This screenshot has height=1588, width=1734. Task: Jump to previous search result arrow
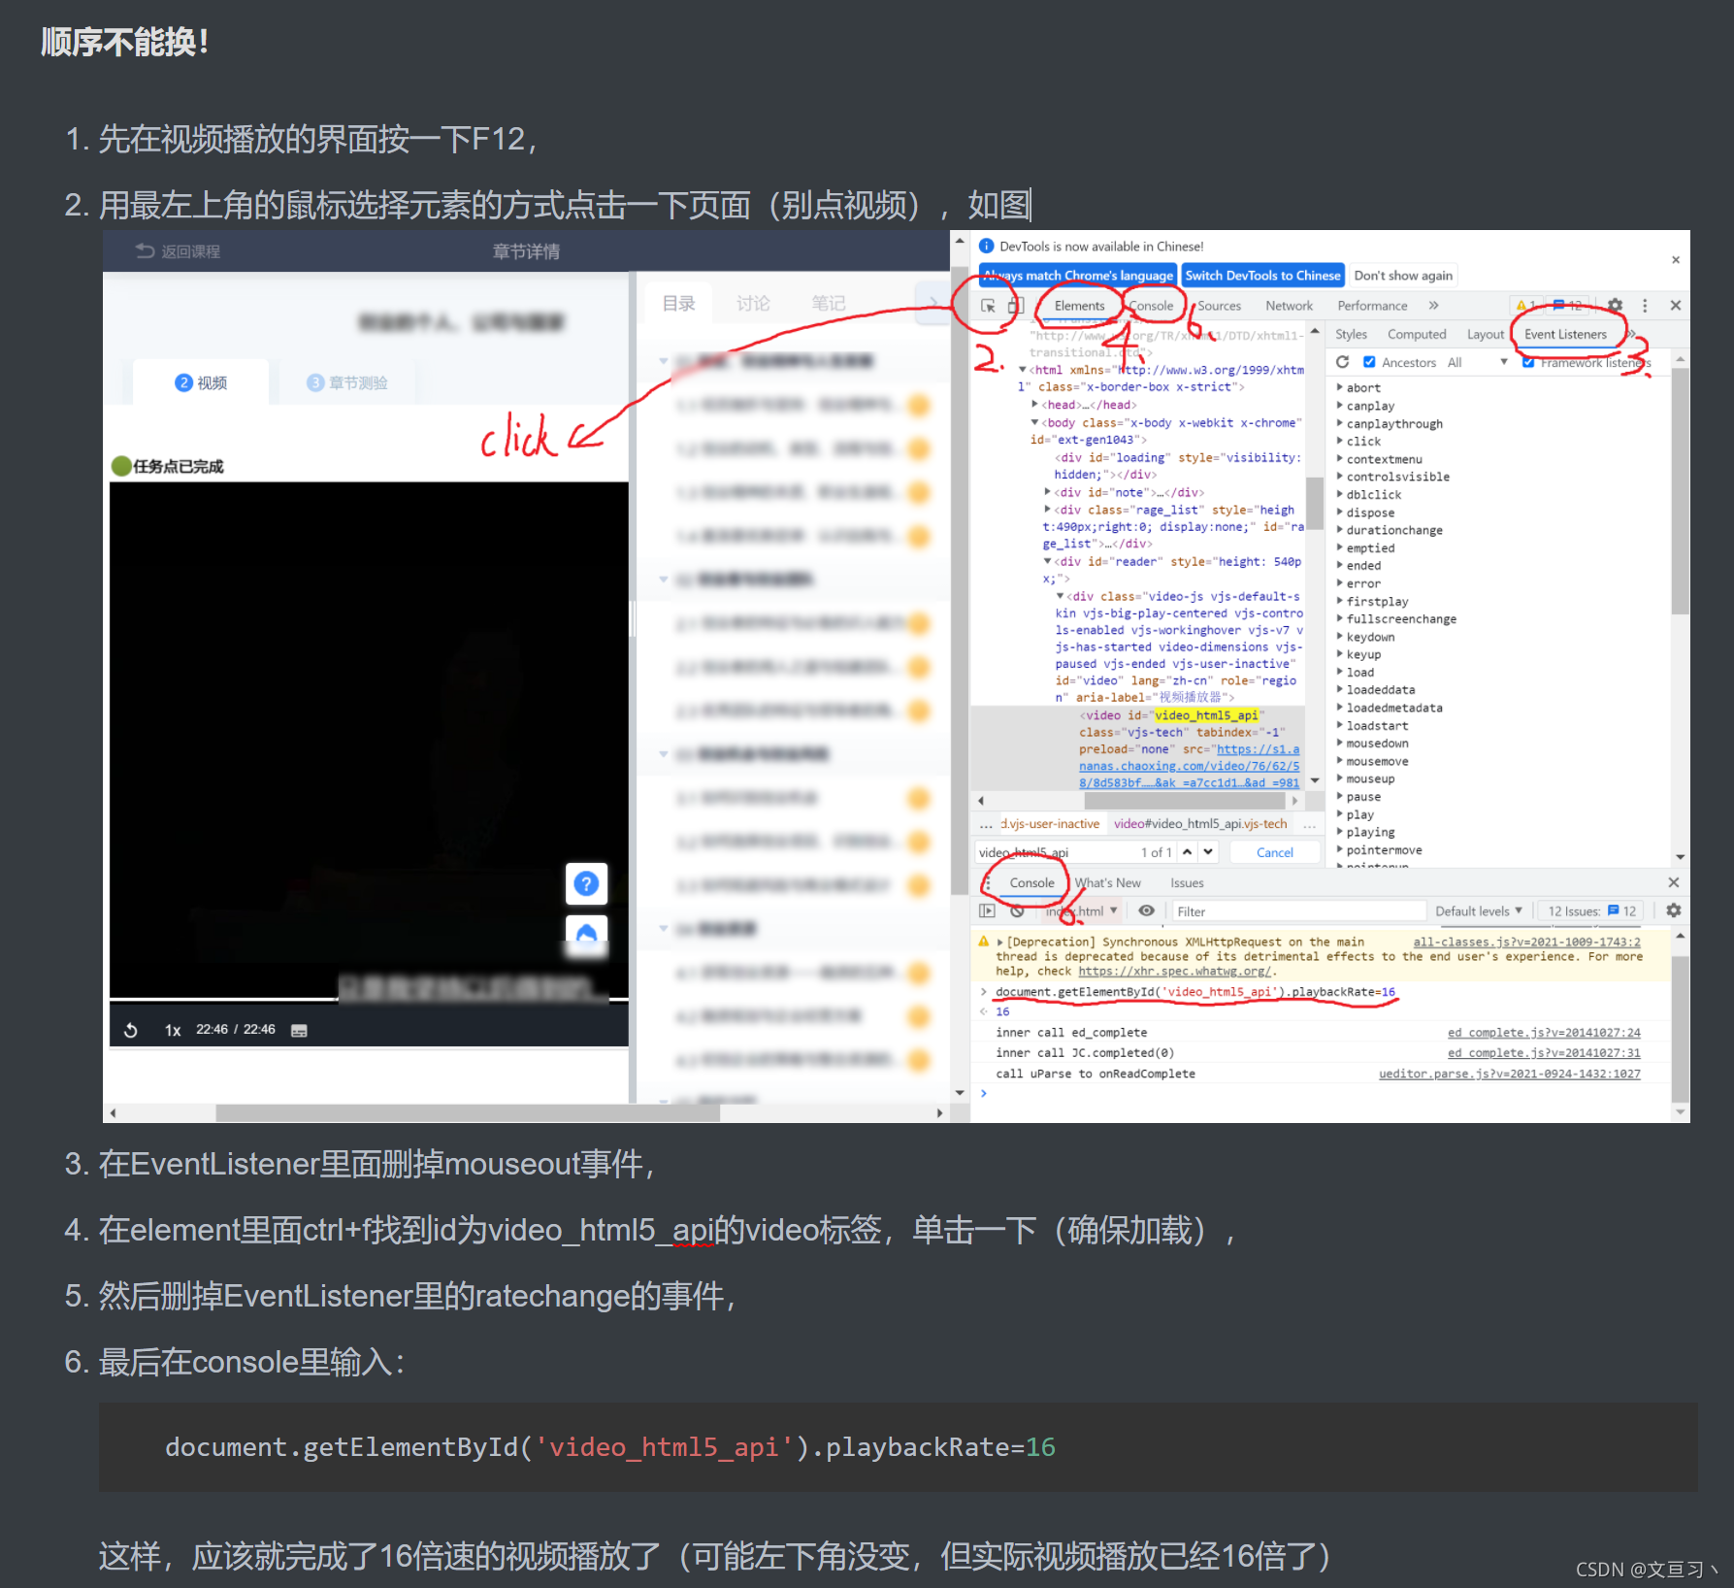tap(1187, 851)
